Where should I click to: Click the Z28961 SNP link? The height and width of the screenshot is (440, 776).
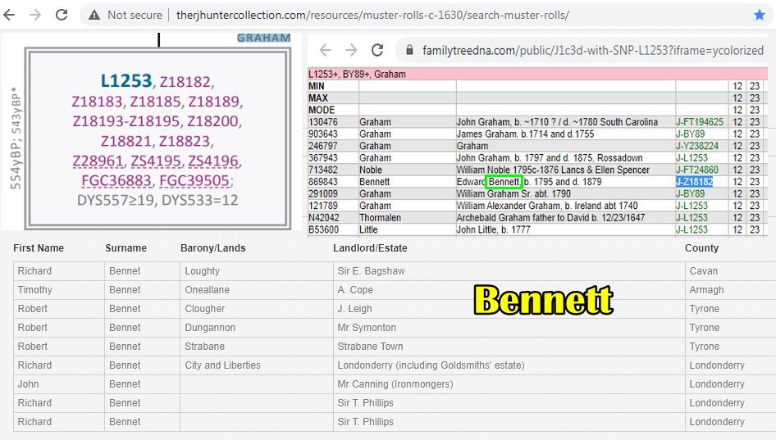coord(98,160)
